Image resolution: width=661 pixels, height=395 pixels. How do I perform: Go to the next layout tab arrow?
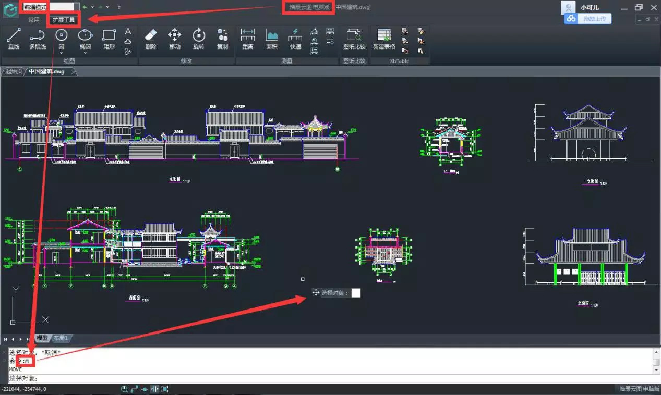(21, 339)
